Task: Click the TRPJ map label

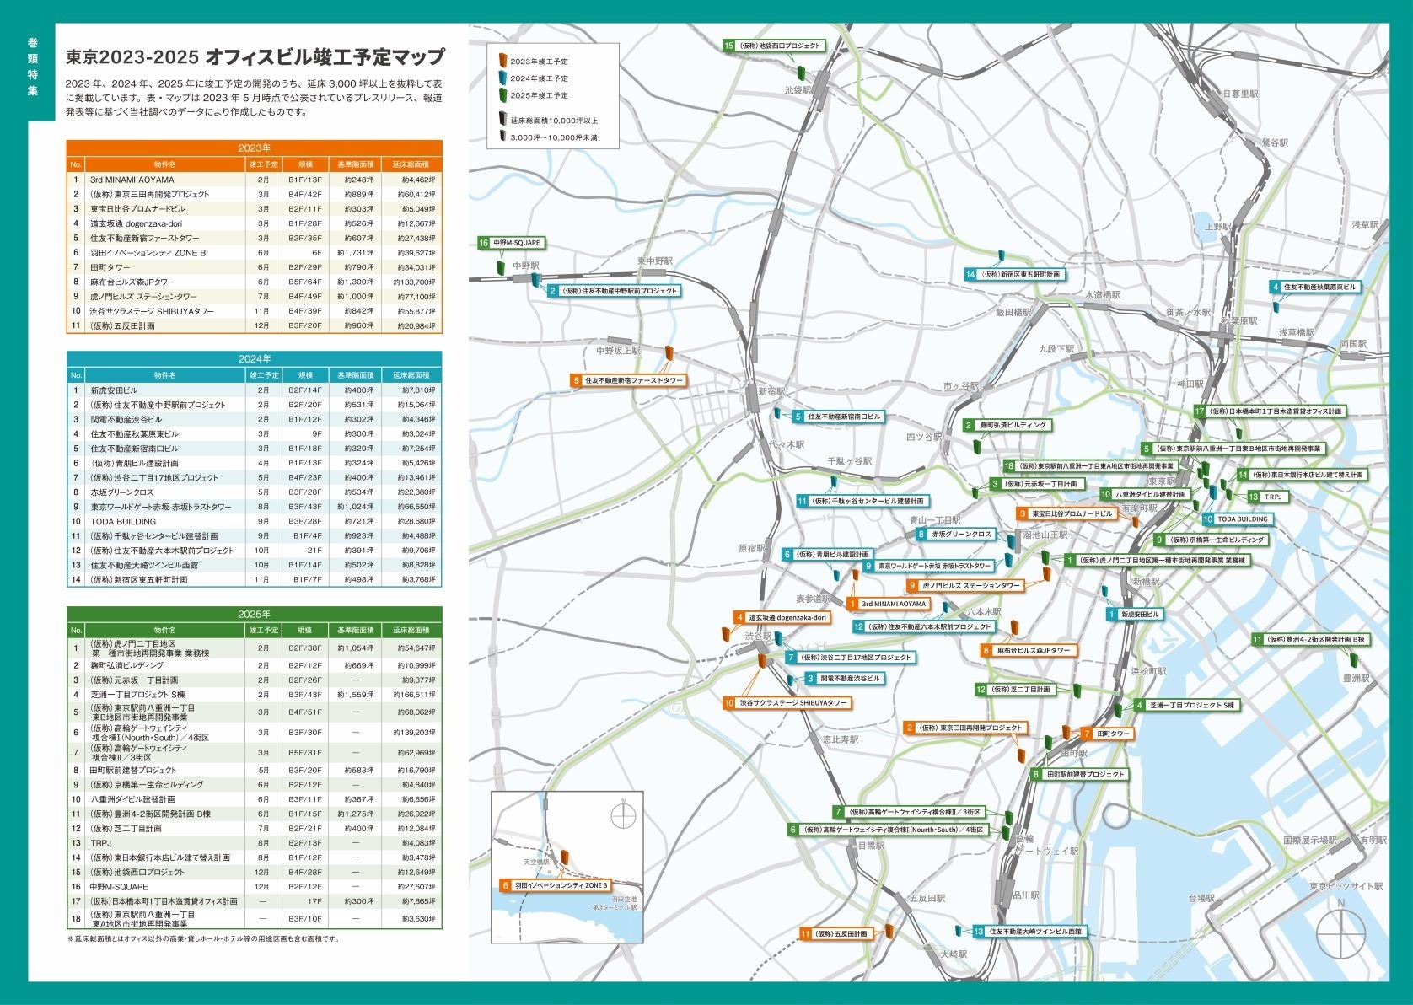Action: [x=1268, y=497]
